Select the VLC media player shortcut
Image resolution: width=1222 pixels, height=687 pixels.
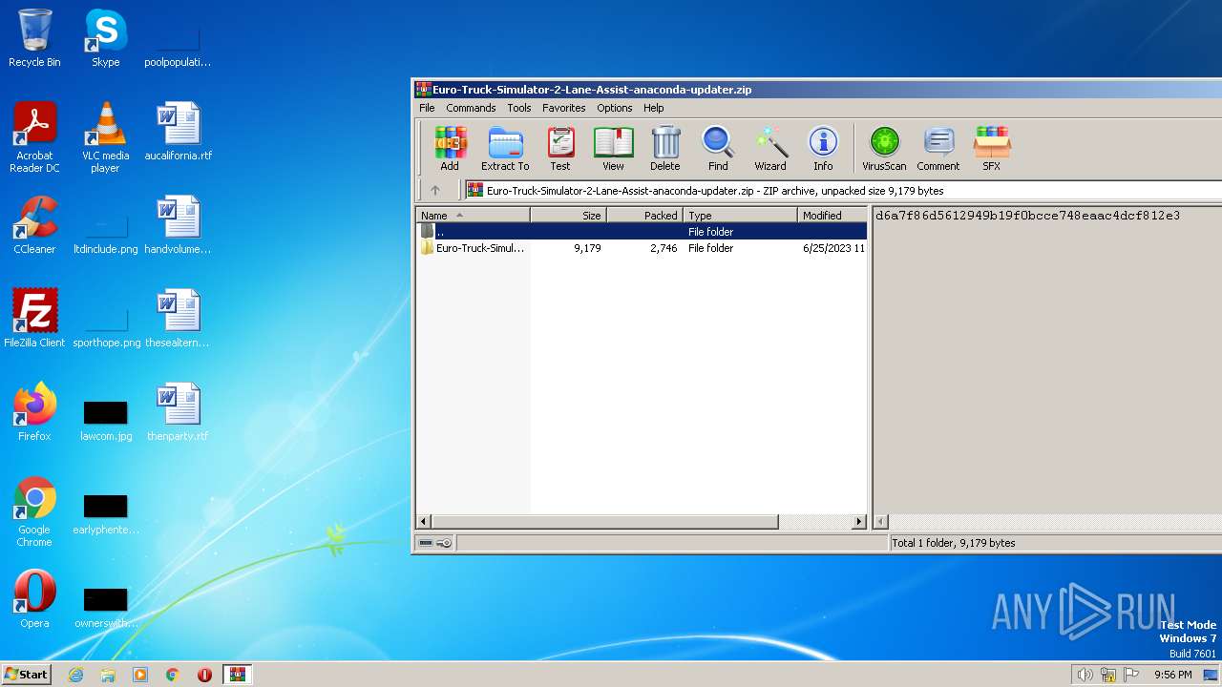click(x=105, y=137)
